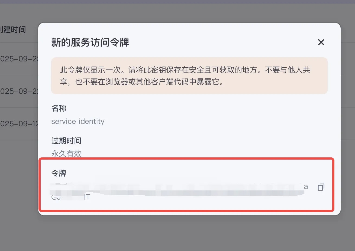
Task: Select the service identity name value
Action: [x=78, y=121]
